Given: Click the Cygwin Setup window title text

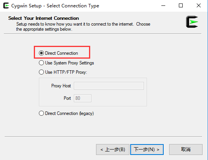Looking at the screenshot, I should (x=55, y=6).
